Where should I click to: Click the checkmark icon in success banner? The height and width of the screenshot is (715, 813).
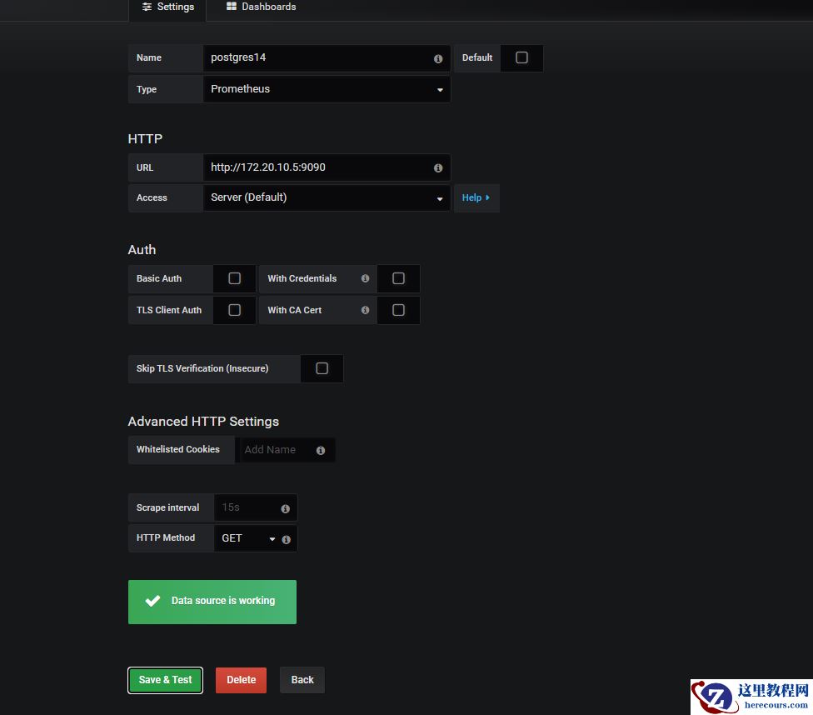[153, 601]
